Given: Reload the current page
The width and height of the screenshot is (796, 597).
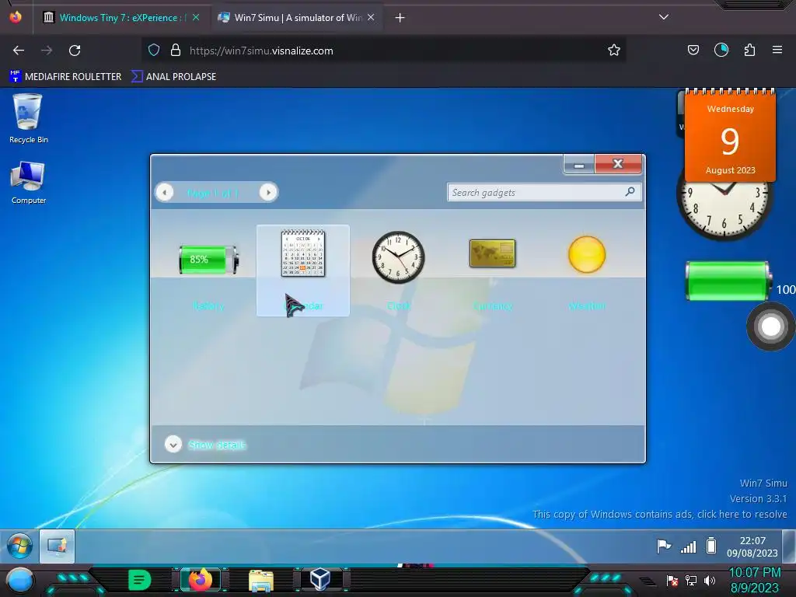Looking at the screenshot, I should coord(75,51).
